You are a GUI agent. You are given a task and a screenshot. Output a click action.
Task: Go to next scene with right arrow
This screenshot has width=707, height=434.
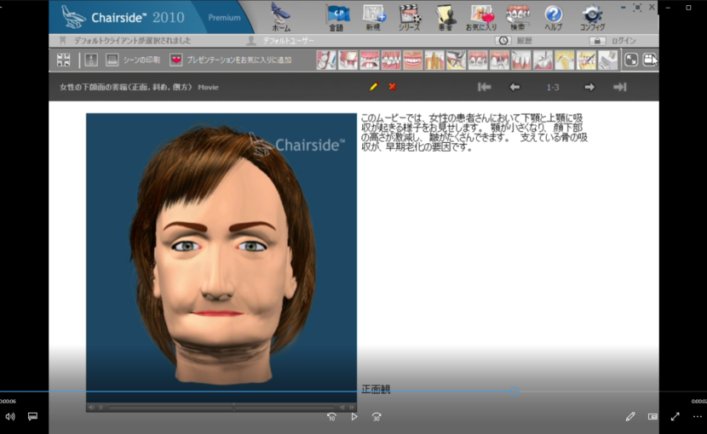click(x=589, y=87)
